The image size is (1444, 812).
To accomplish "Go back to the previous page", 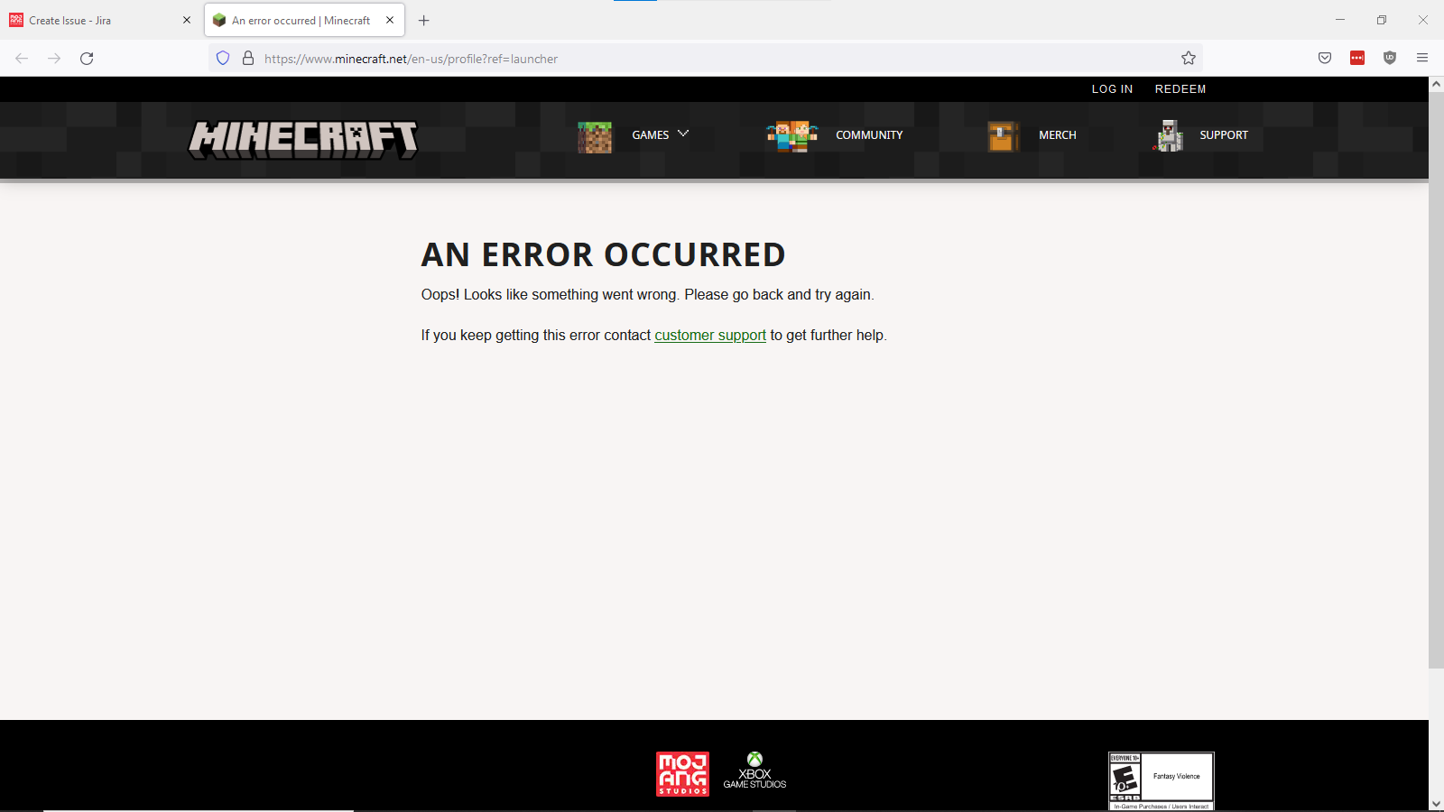I will (x=22, y=59).
